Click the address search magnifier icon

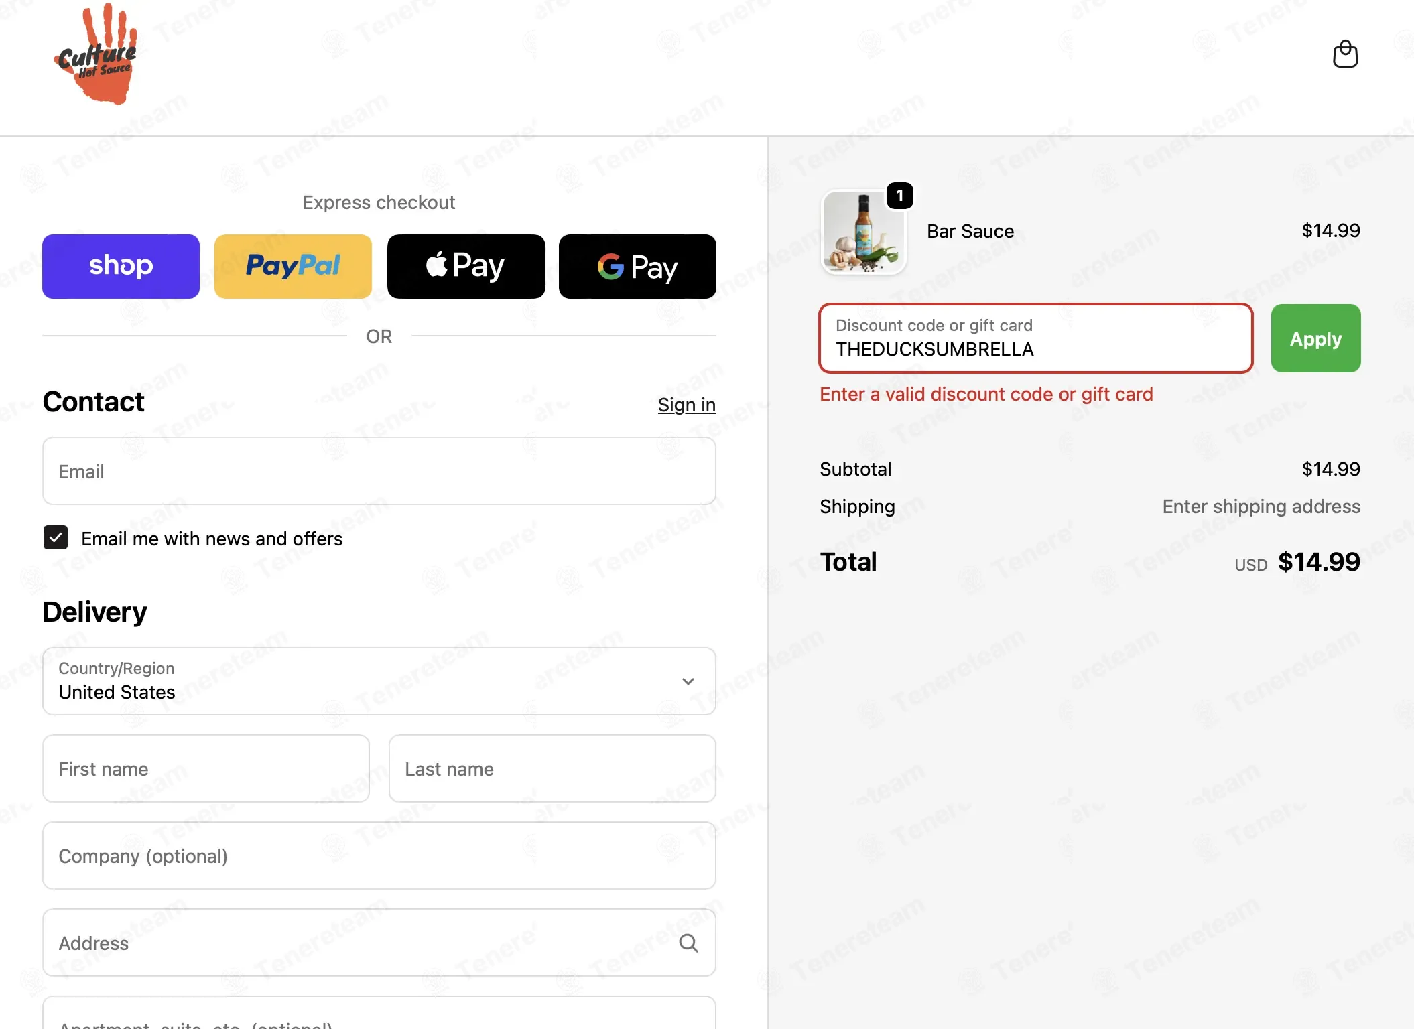pos(688,943)
